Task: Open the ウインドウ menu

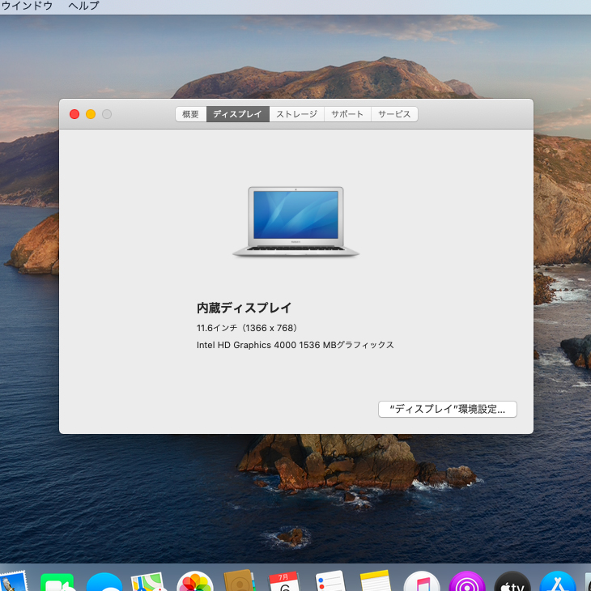Action: (27, 6)
